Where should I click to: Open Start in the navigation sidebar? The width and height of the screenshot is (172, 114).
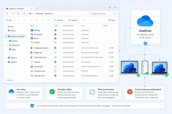[x=11, y=27]
